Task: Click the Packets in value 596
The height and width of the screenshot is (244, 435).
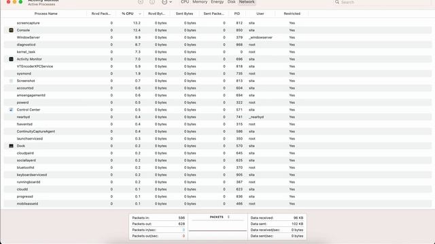Action: (x=181, y=218)
